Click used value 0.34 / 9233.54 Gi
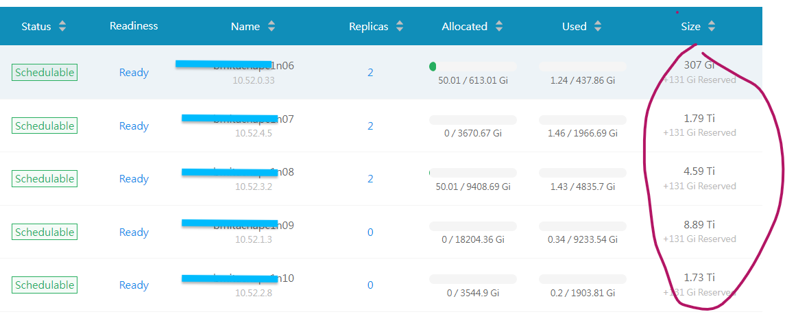 (583, 239)
